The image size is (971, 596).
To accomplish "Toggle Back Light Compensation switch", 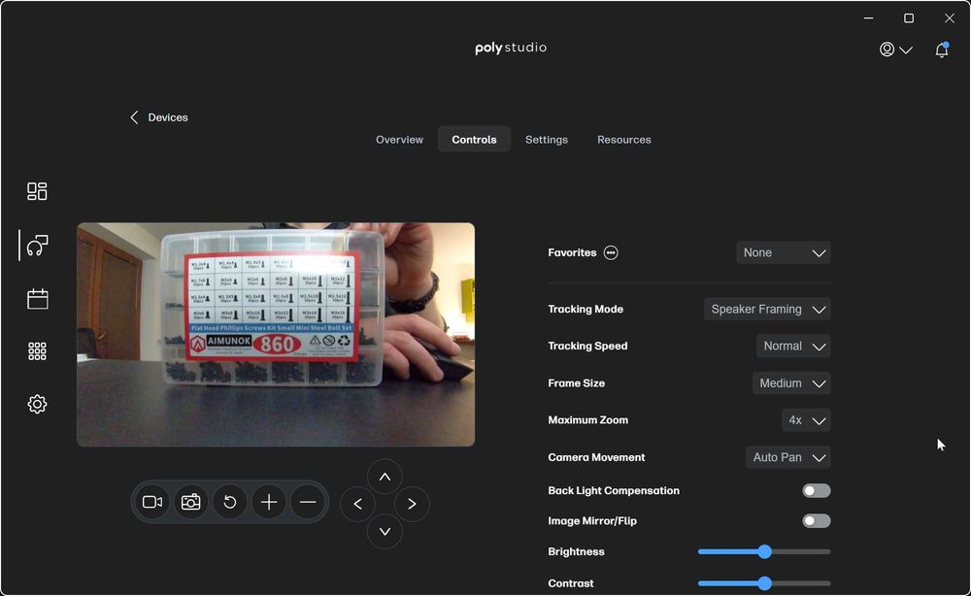I will (817, 491).
